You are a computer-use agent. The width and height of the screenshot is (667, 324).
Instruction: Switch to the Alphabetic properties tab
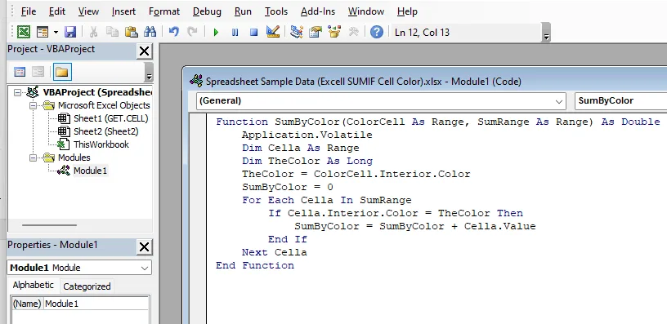(x=34, y=286)
